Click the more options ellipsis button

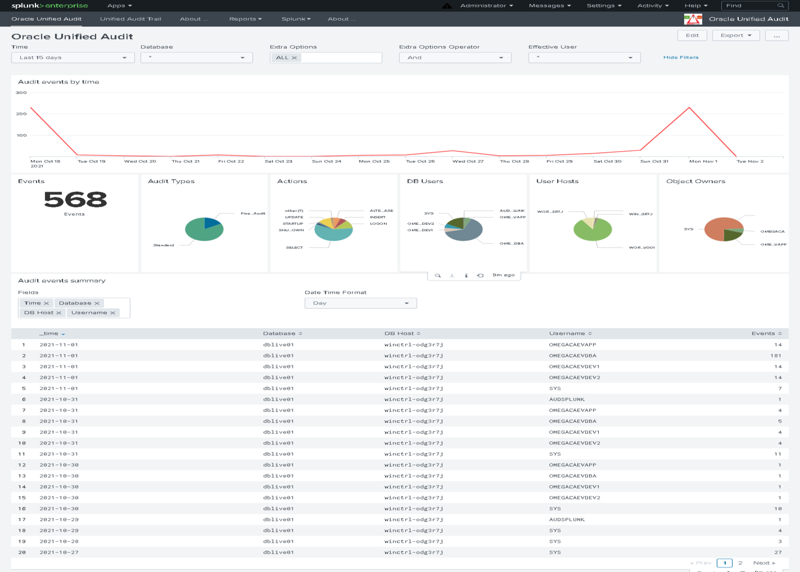(777, 35)
